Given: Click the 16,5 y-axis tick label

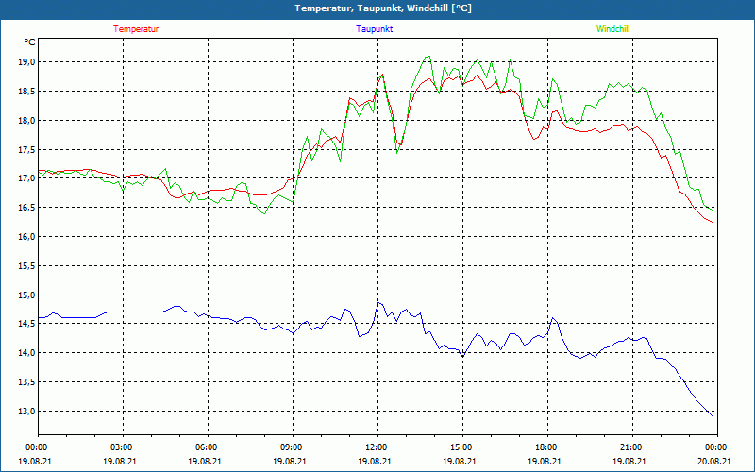Looking at the screenshot, I should coord(25,208).
